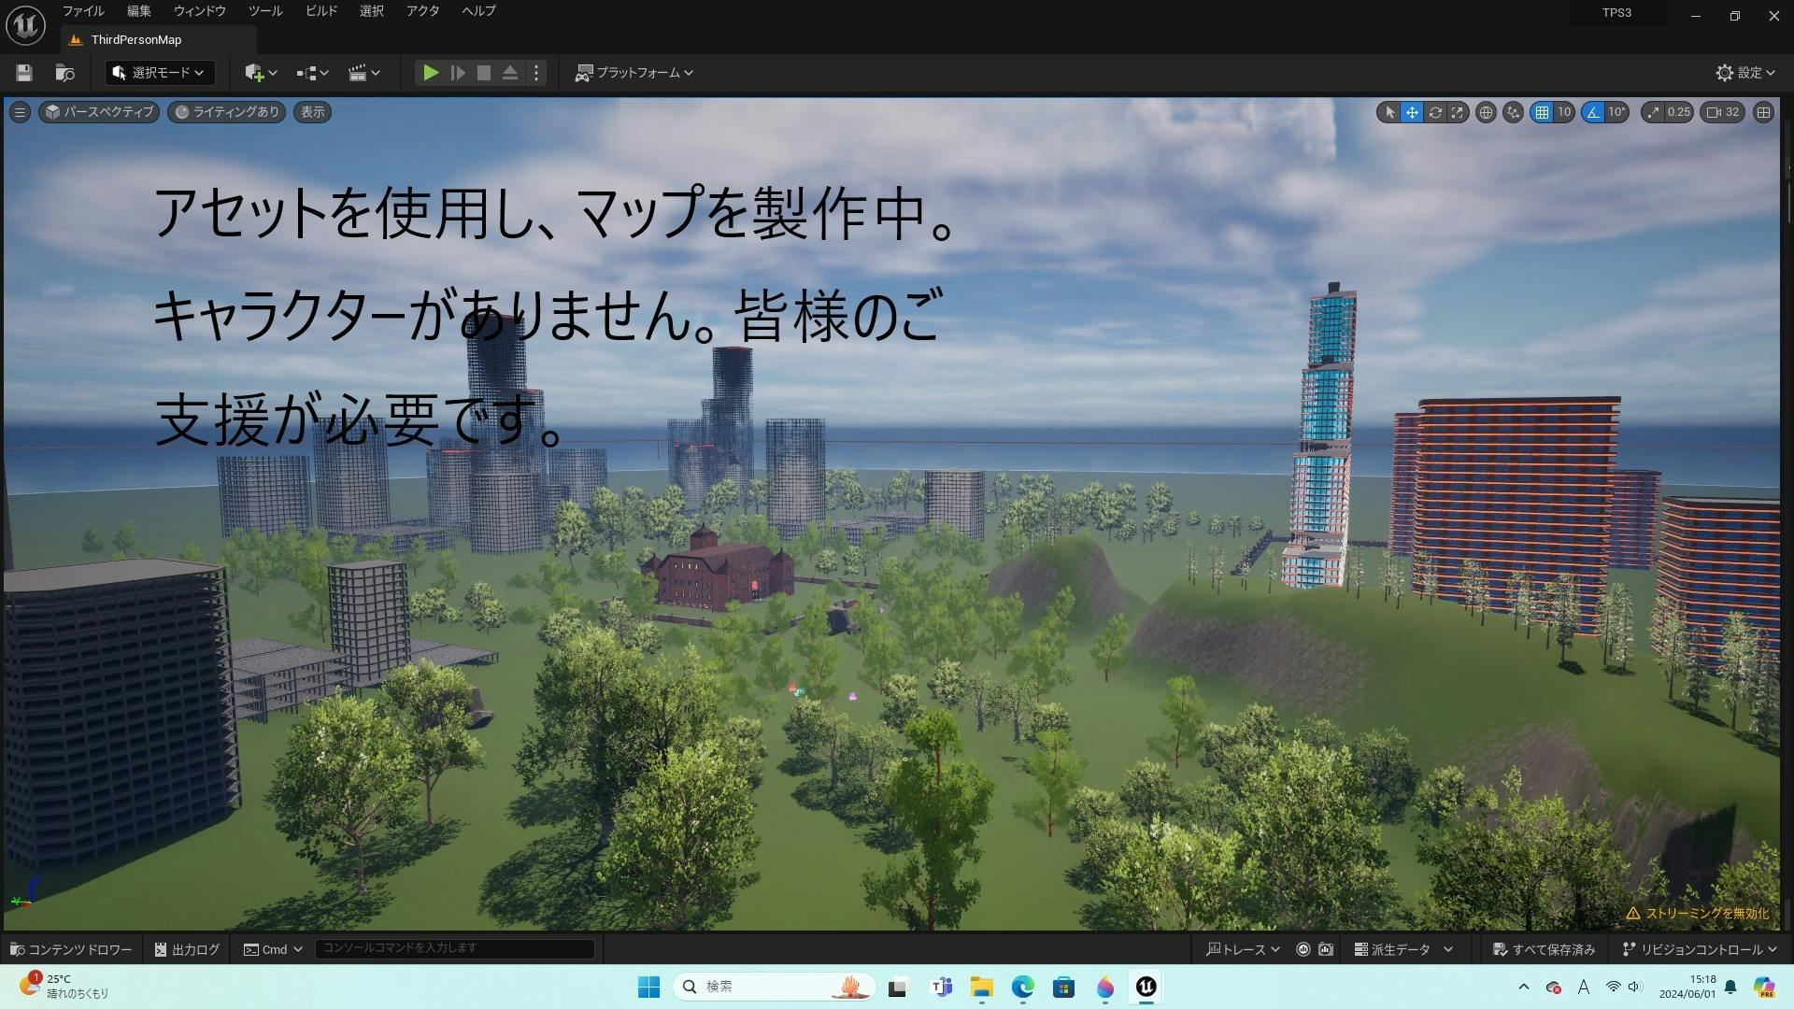Click the console command input field
Viewport: 1794px width, 1009px height.
click(x=454, y=948)
